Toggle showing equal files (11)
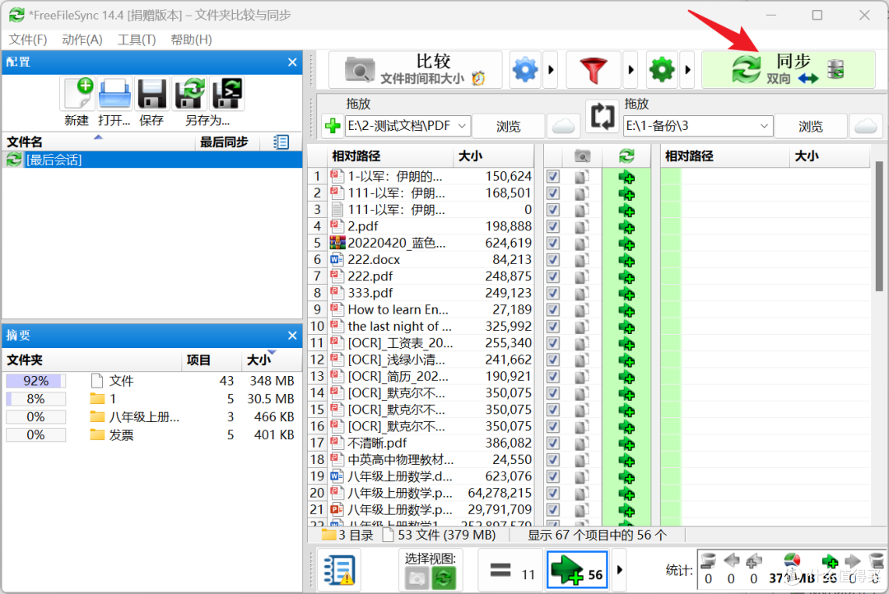The width and height of the screenshot is (889, 594). (512, 570)
